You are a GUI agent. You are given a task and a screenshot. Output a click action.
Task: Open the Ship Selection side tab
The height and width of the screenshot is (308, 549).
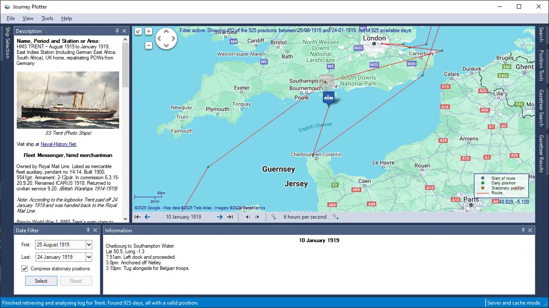point(7,43)
